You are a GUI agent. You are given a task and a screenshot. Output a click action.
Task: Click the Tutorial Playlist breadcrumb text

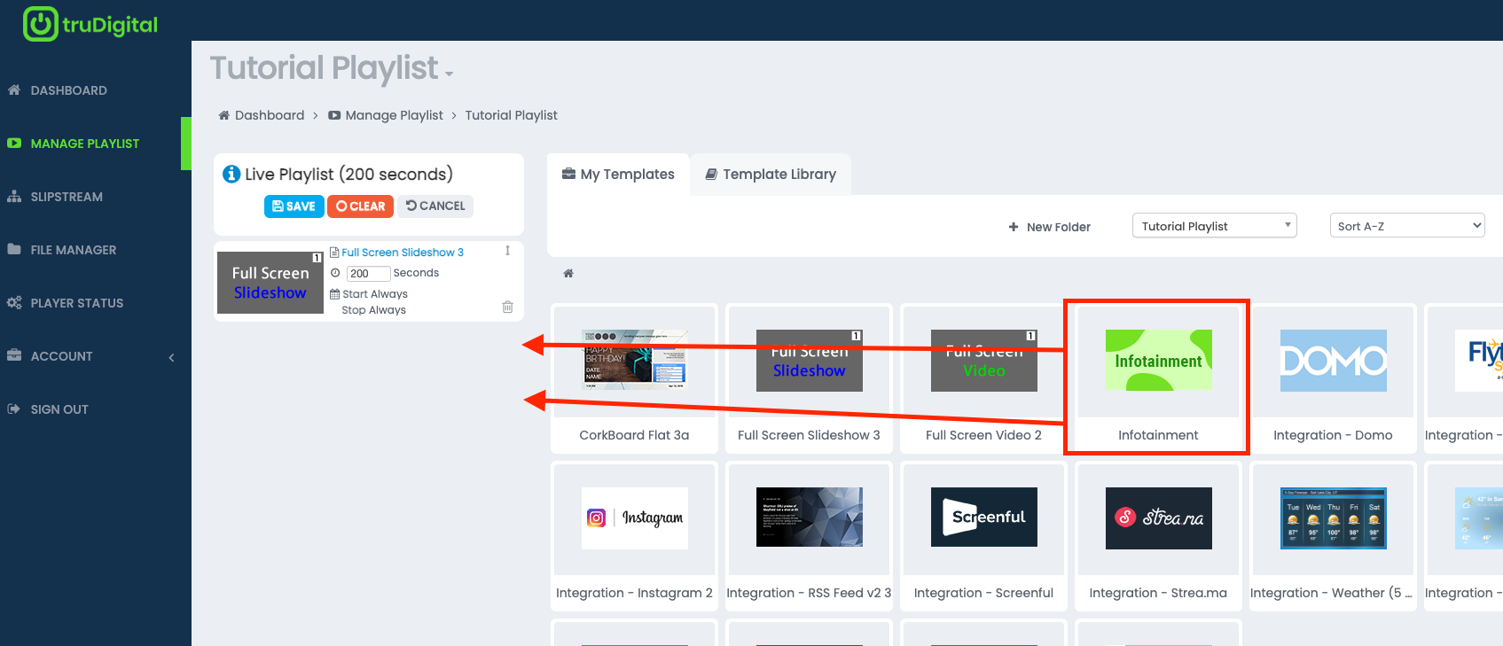[x=512, y=115]
